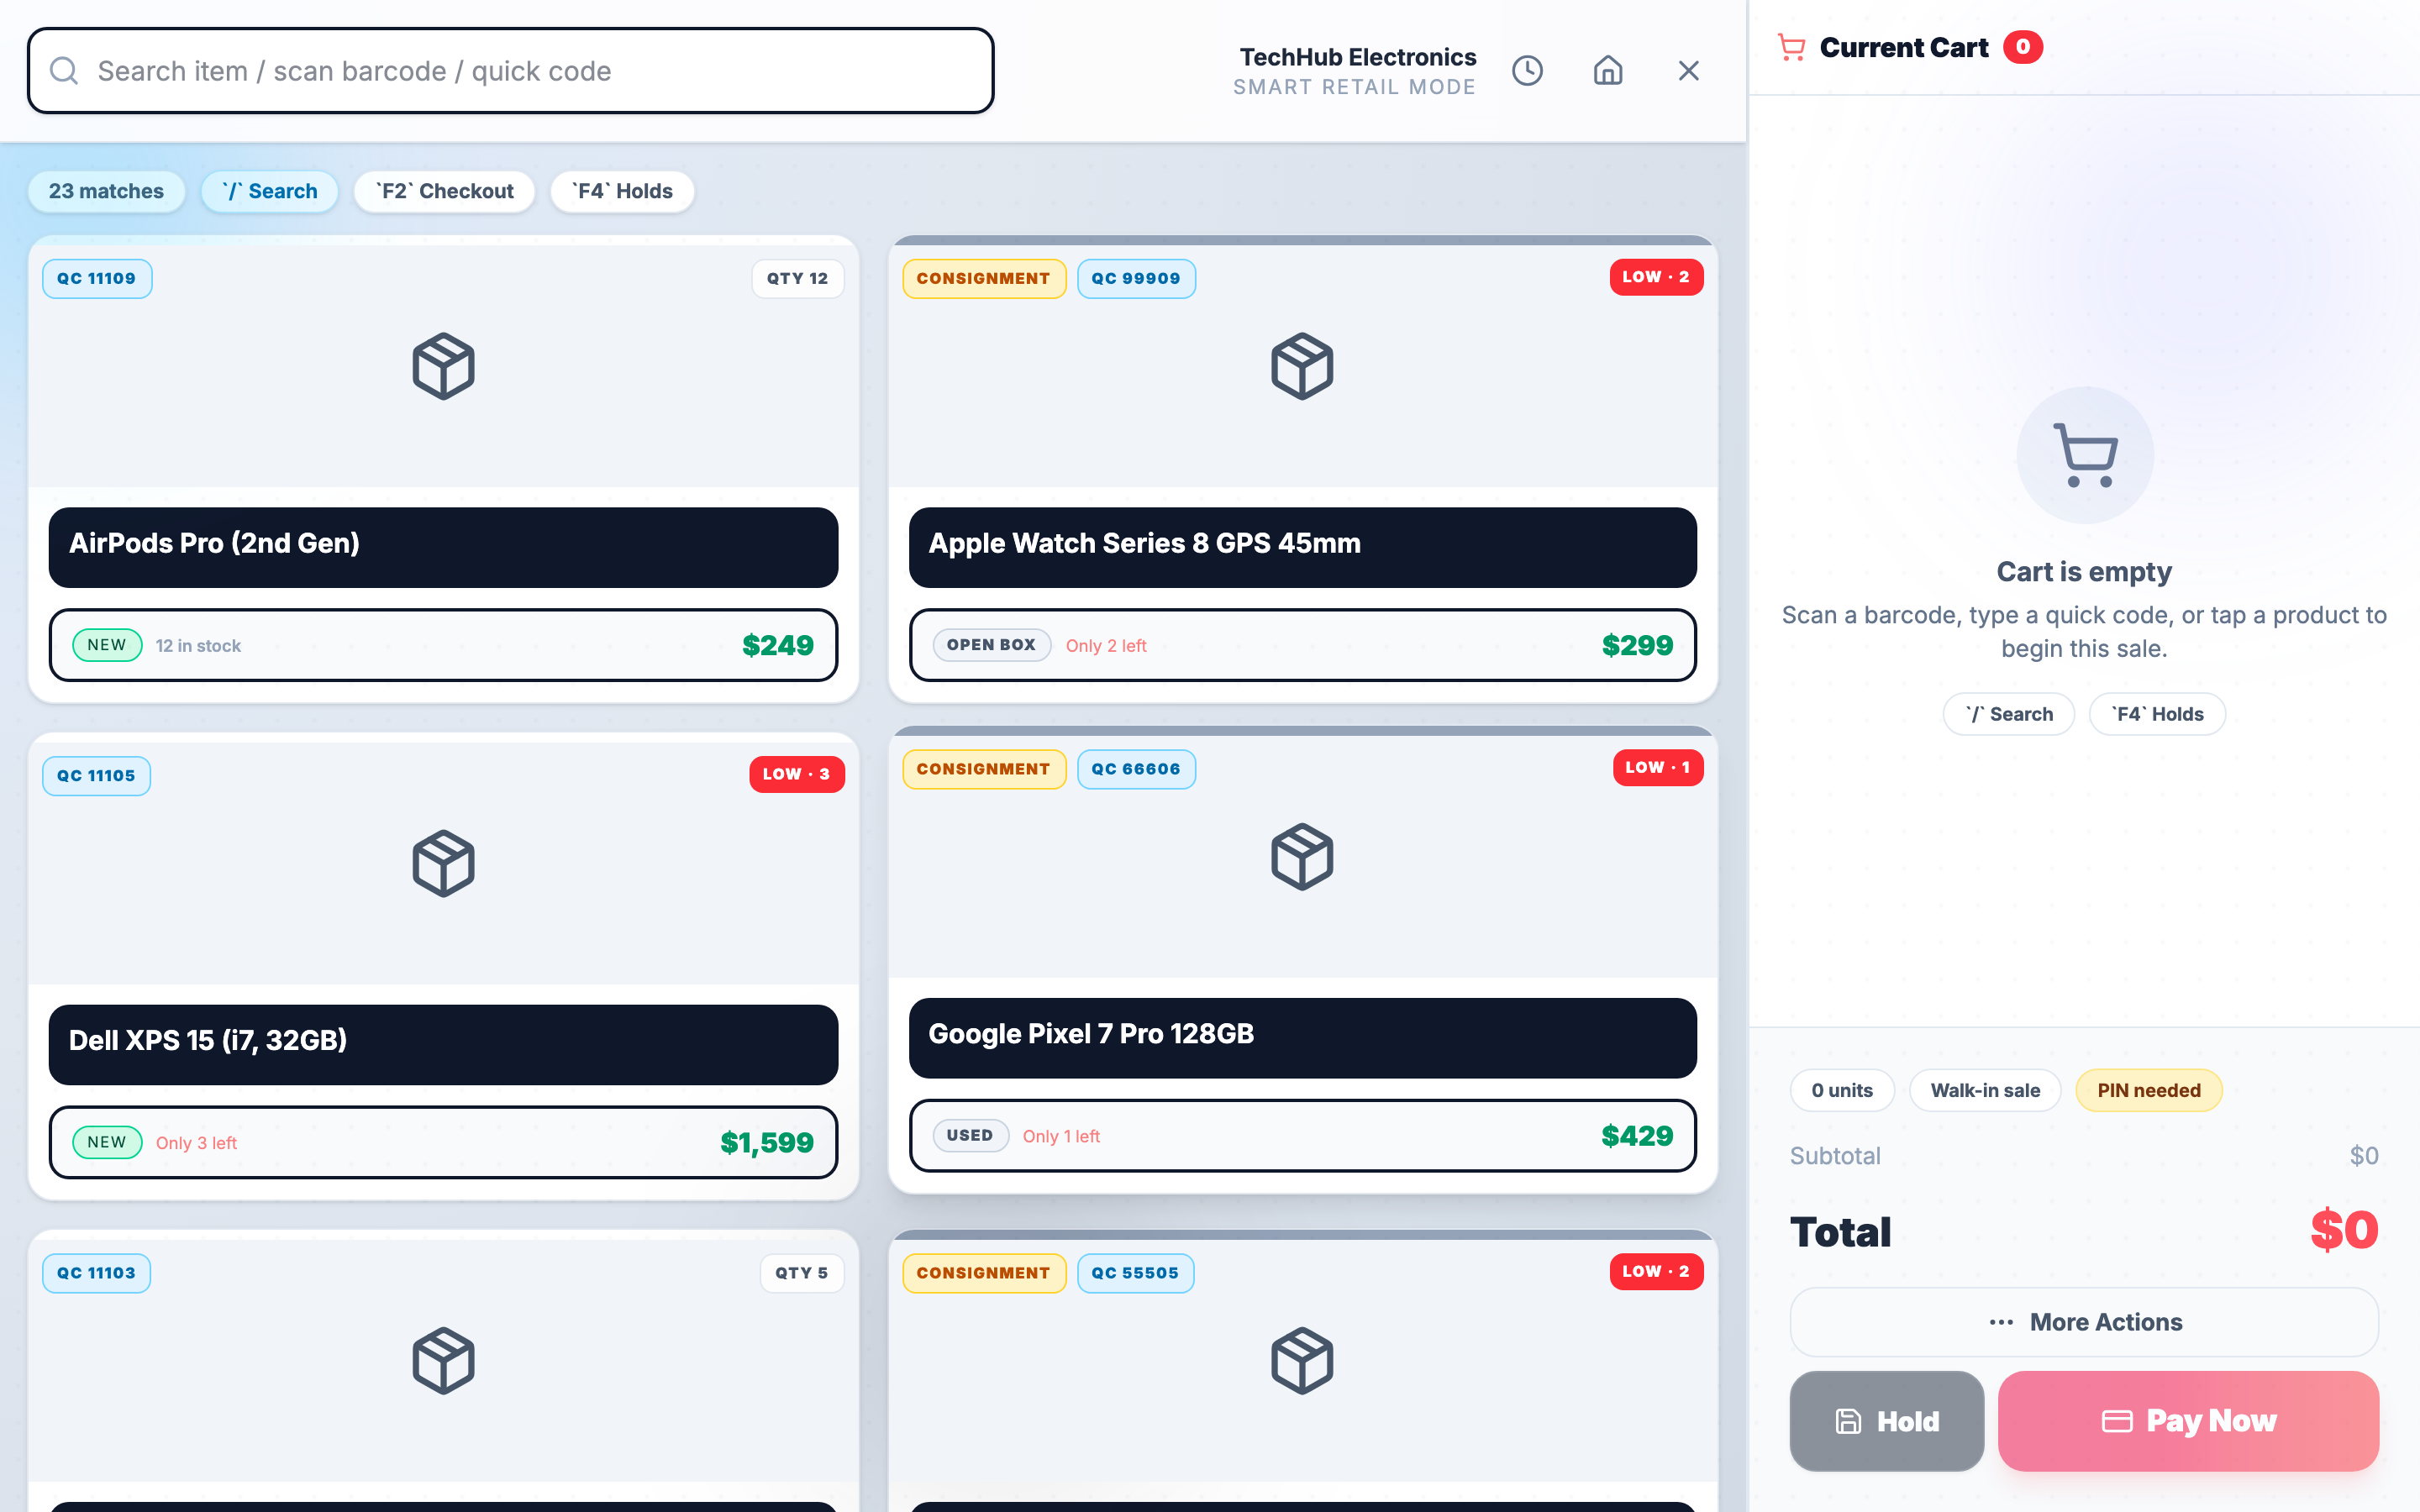Click AirPods Pro product box image
Viewport: 2420px width, 1512px height.
tap(443, 366)
